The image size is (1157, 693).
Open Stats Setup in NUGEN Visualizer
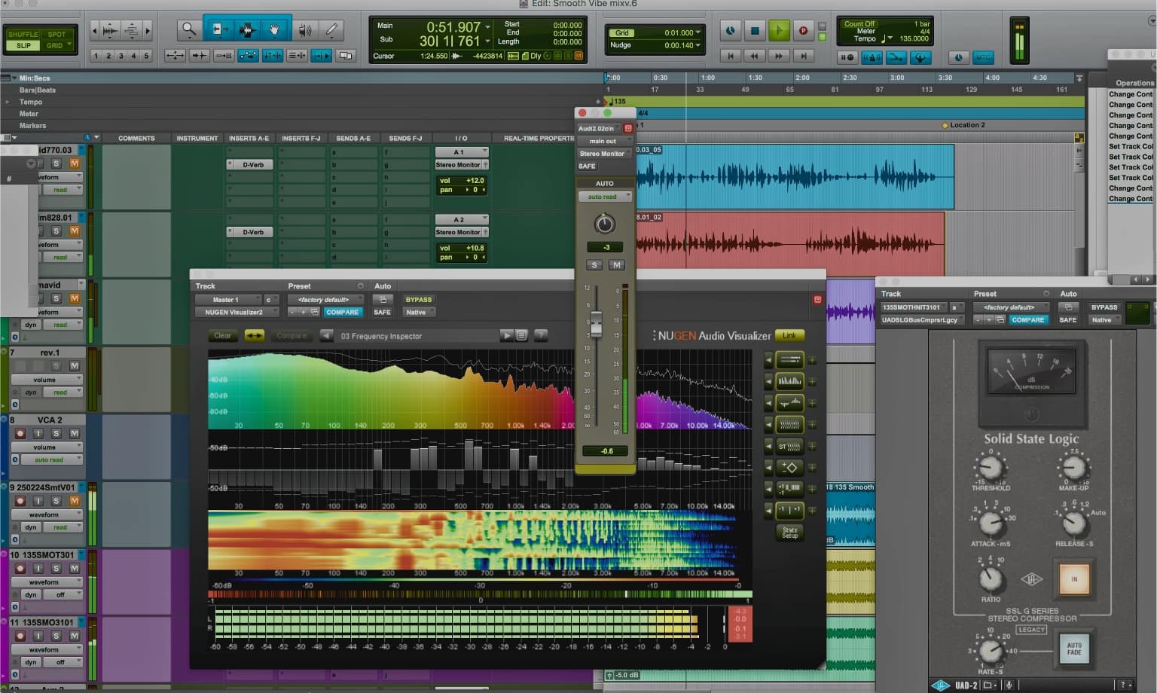coord(789,531)
